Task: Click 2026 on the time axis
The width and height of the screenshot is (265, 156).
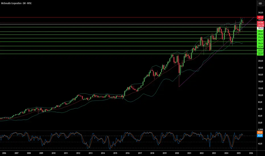Action: click(x=251, y=153)
